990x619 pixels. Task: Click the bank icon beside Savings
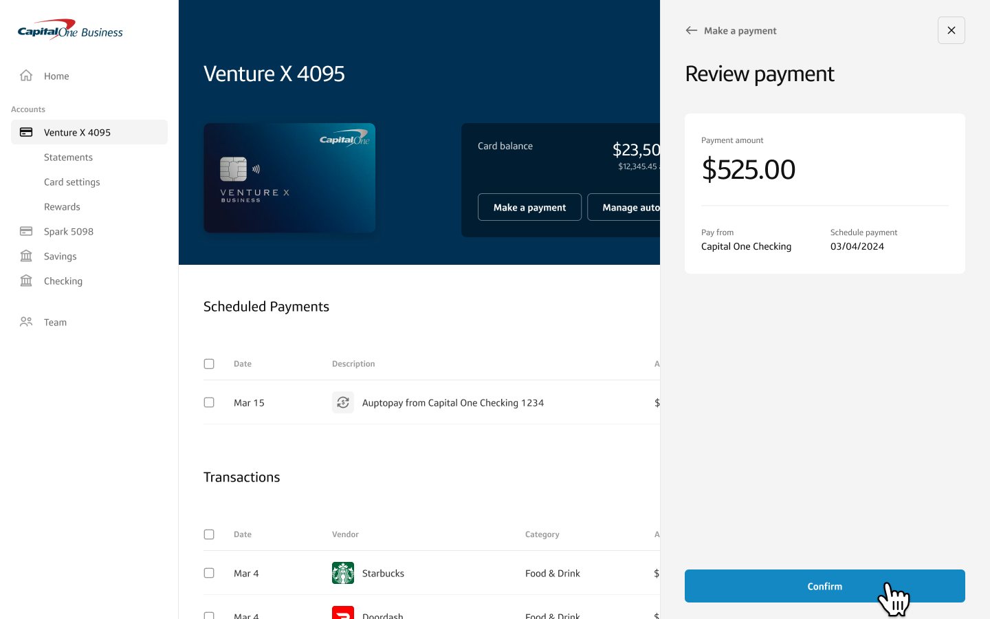pos(26,256)
